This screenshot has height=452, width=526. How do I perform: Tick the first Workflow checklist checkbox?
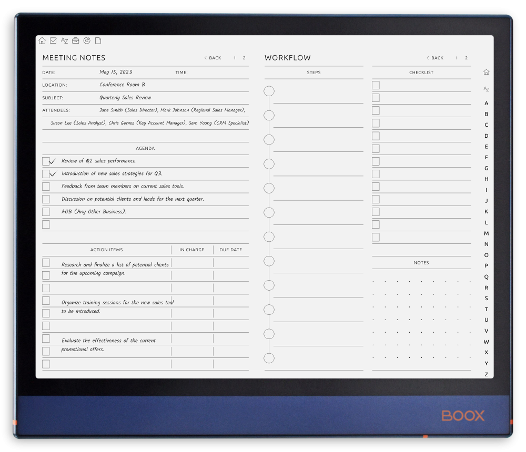[x=376, y=85]
